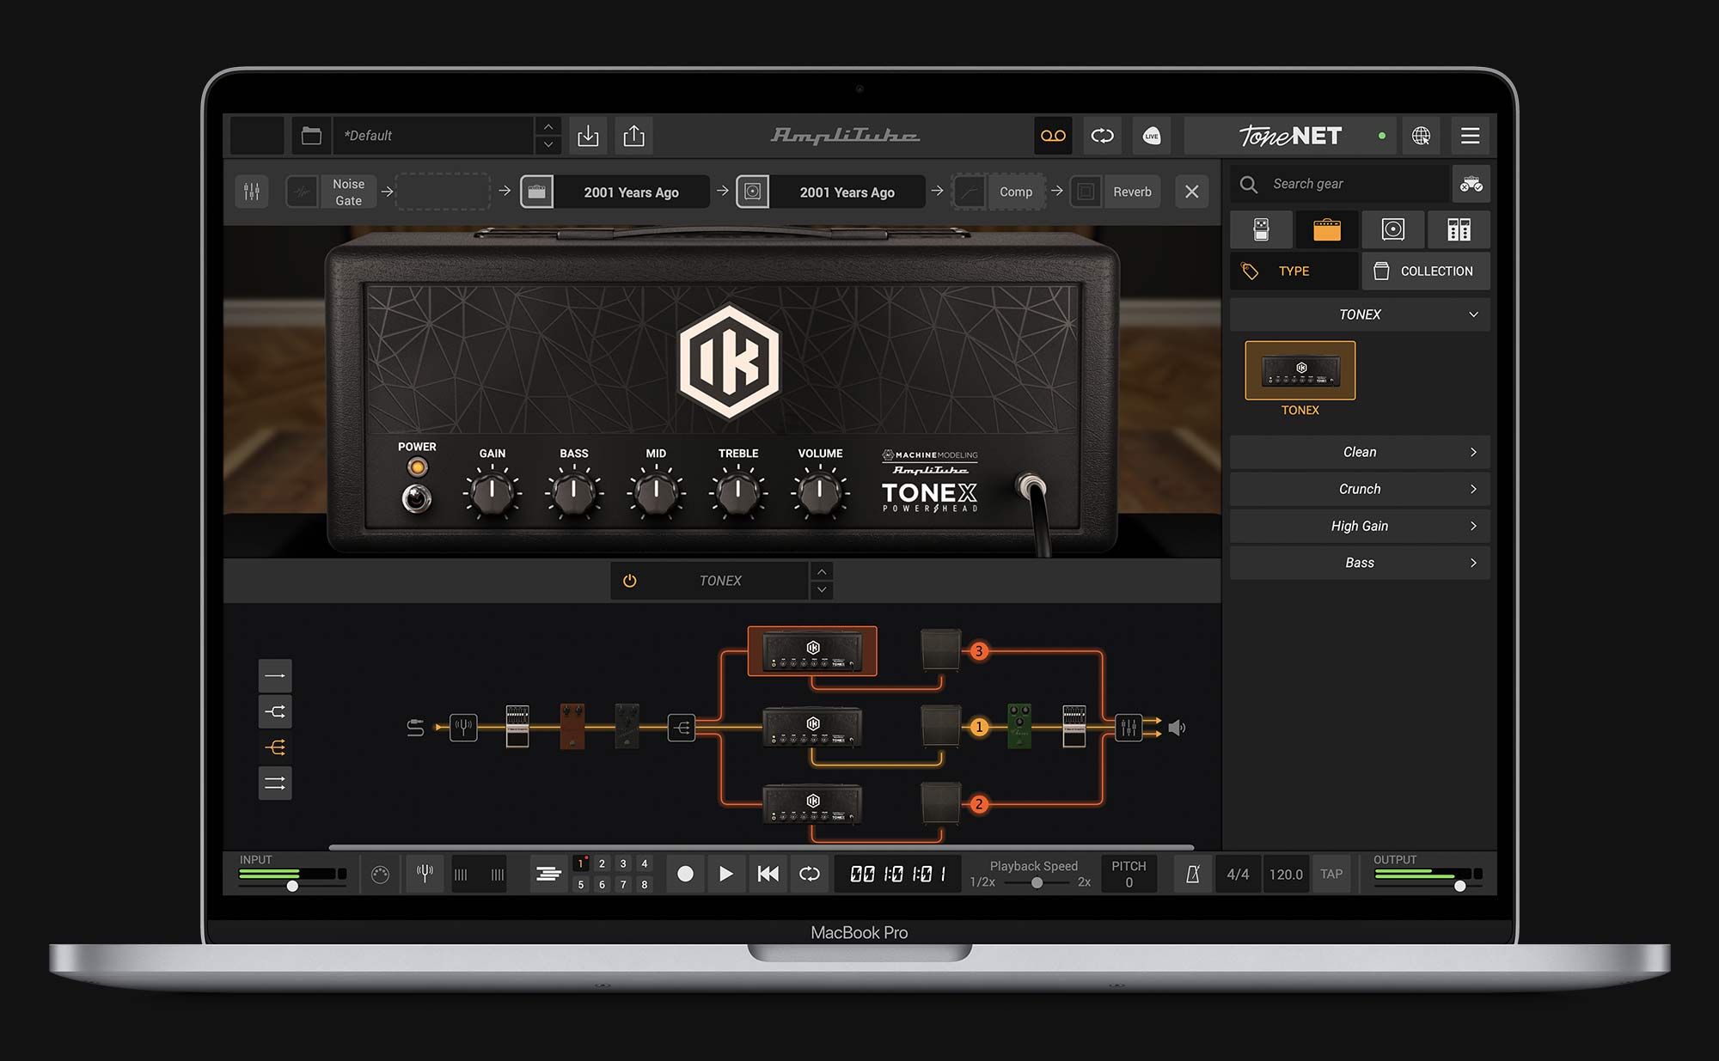
Task: Toggle the Comp block in chain
Action: 999,192
